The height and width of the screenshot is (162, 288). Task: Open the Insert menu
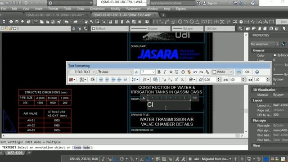[39, 9]
